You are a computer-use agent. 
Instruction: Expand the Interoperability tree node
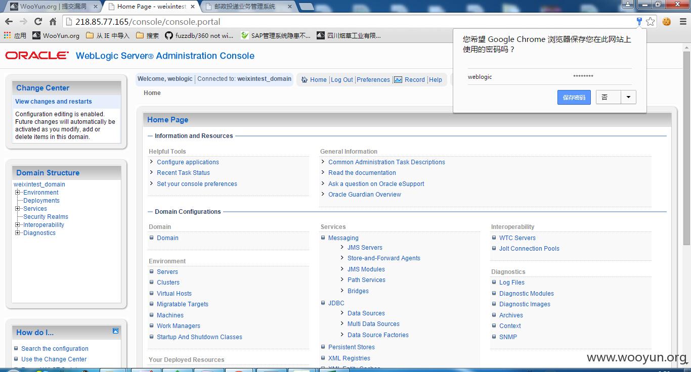[18, 225]
